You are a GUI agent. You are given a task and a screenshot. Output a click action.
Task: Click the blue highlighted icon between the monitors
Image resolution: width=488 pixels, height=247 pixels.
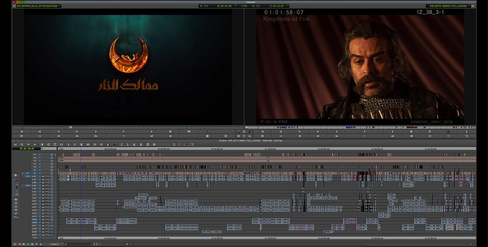point(238,136)
